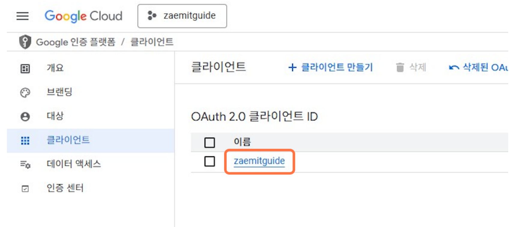Screen dimensions: 513x227
Task: Click the 브랜딩 palette icon
Action: [25, 93]
